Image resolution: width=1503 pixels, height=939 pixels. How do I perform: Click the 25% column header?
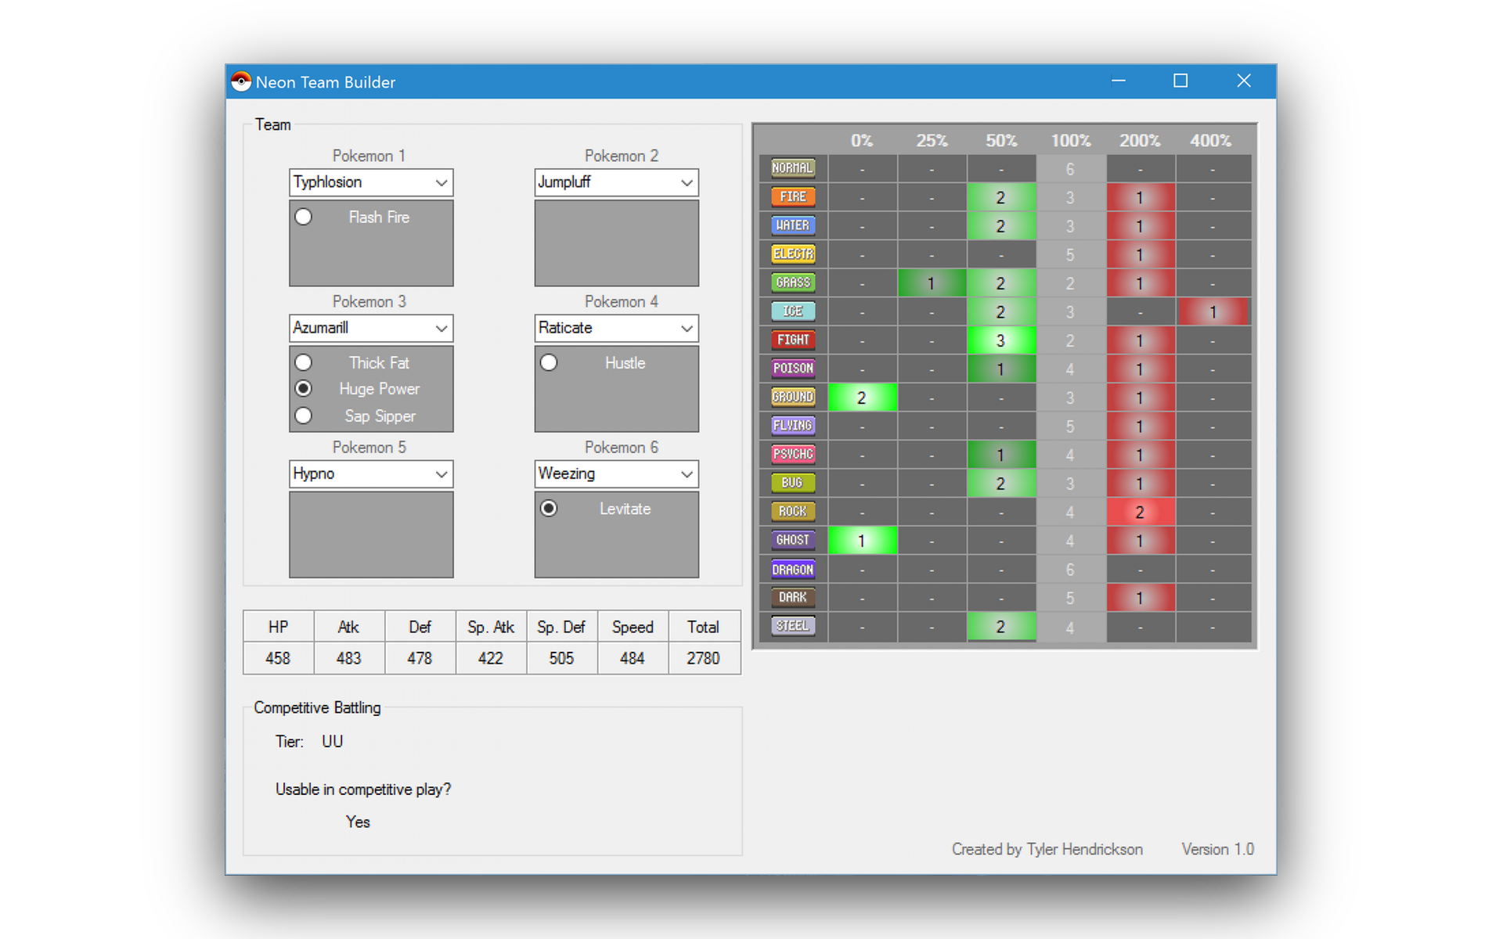(x=932, y=141)
